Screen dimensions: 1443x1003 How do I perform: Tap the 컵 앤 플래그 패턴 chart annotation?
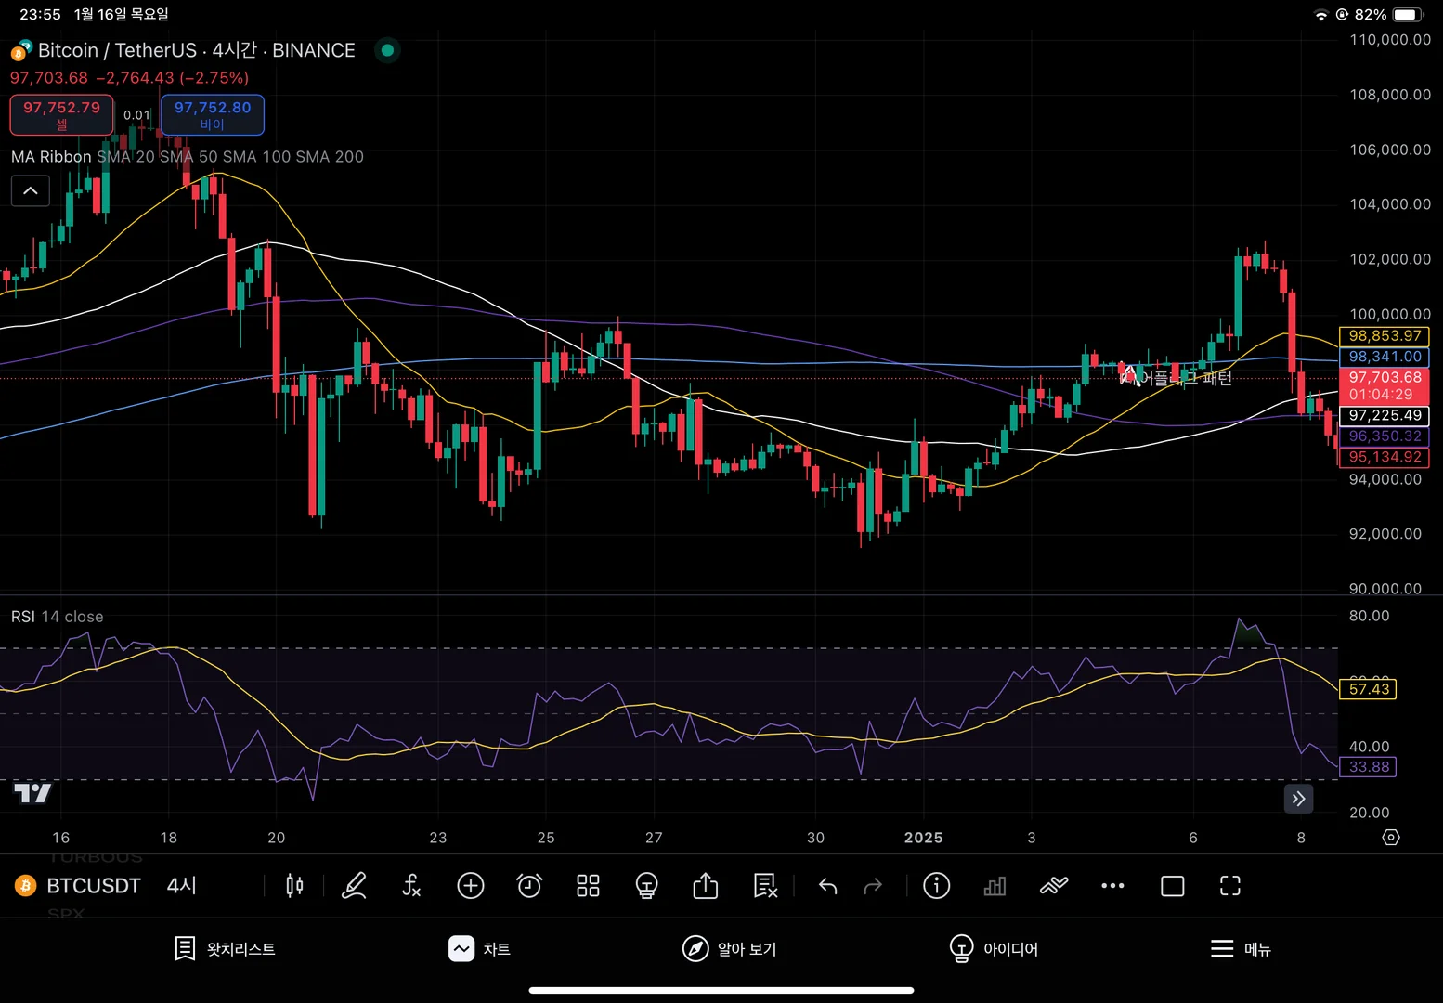point(1176,377)
